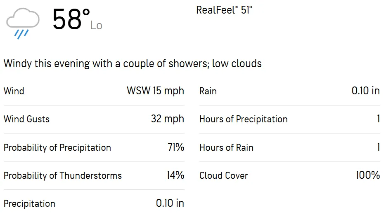Click the Probability of Precipitation label
Image resolution: width=386 pixels, height=215 pixels.
(x=57, y=147)
